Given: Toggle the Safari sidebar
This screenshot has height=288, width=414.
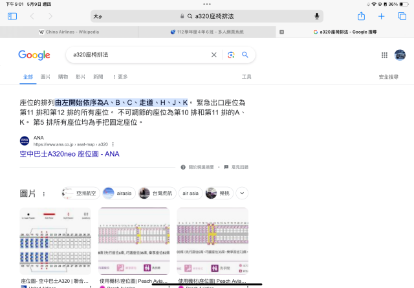Looking at the screenshot, I should coord(12,16).
